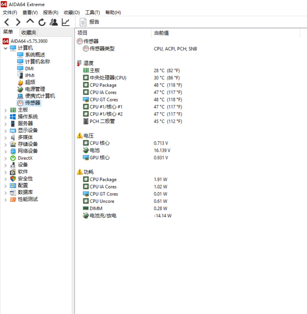Select the CPU 核心 voltage row
Viewport: 307px width, 314px height.
coord(125,143)
